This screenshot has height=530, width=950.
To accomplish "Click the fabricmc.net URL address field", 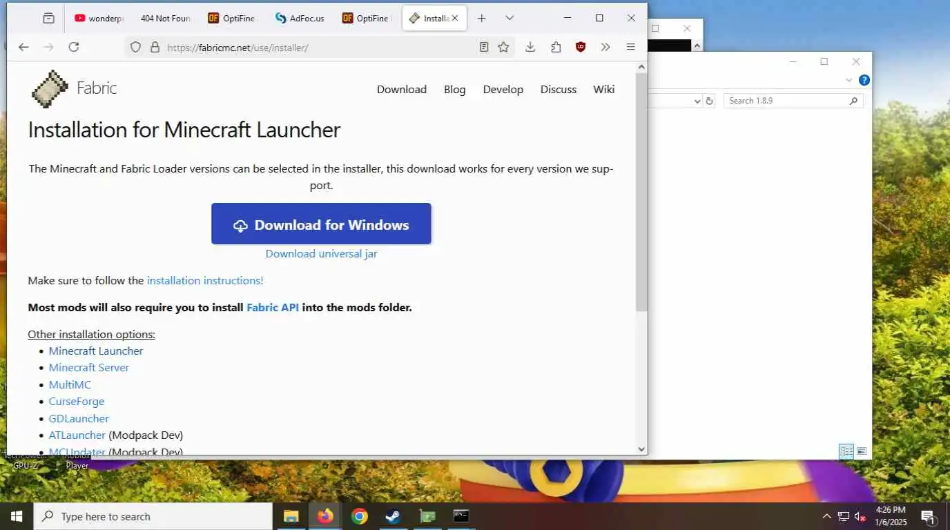I will pyautogui.click(x=320, y=48).
